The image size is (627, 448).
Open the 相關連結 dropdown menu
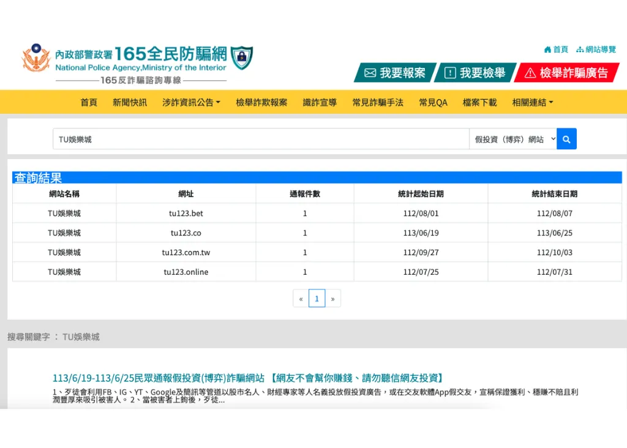[531, 102]
